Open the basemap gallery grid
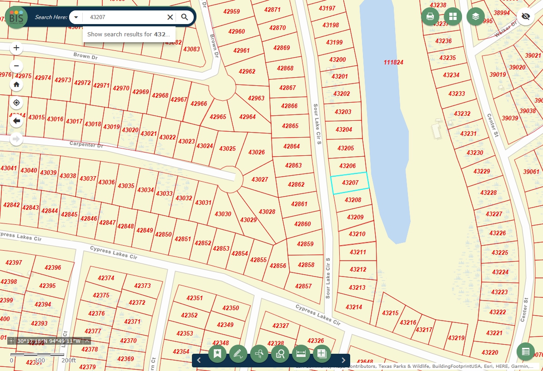543x371 pixels. click(453, 17)
